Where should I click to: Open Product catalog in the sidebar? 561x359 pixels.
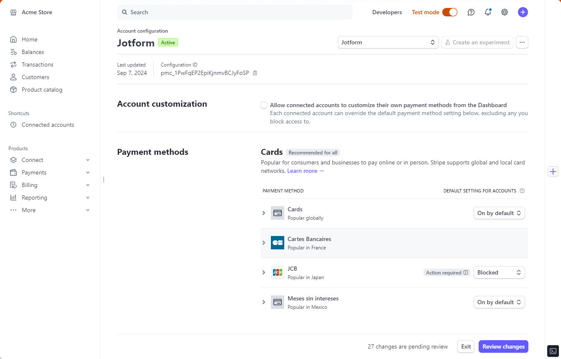(x=42, y=90)
